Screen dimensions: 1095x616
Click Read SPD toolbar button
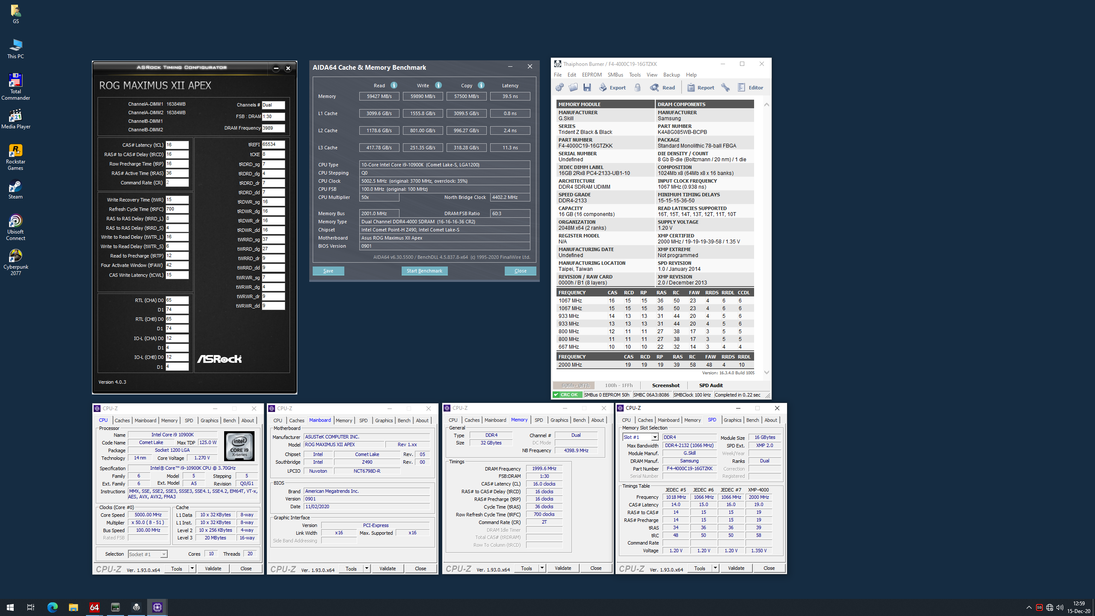coord(663,87)
